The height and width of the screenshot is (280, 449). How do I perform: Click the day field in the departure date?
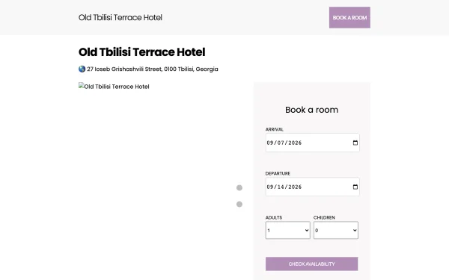[x=281, y=187]
